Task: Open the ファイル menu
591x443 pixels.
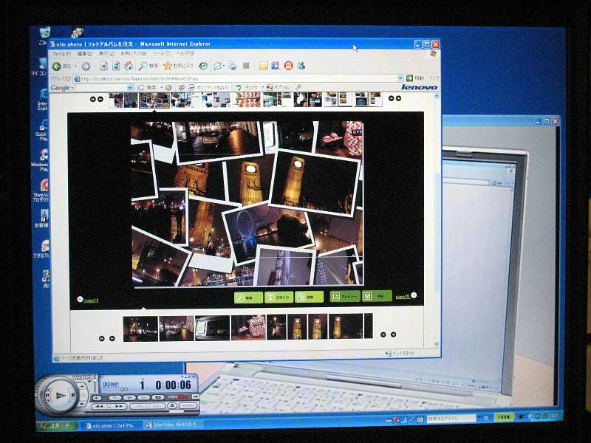Action: tap(61, 54)
